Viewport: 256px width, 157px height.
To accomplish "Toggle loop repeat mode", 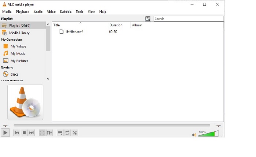I will pyautogui.click(x=67, y=132).
